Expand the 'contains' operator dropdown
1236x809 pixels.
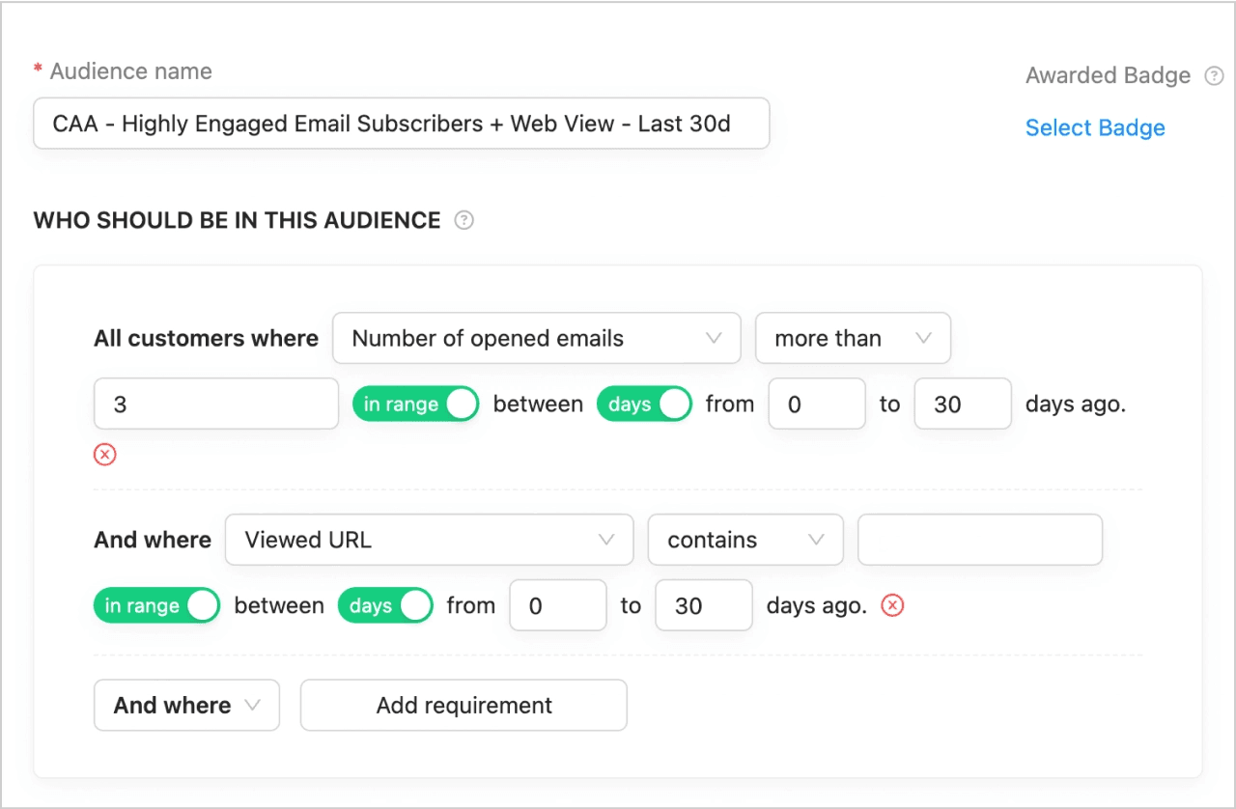pos(745,540)
